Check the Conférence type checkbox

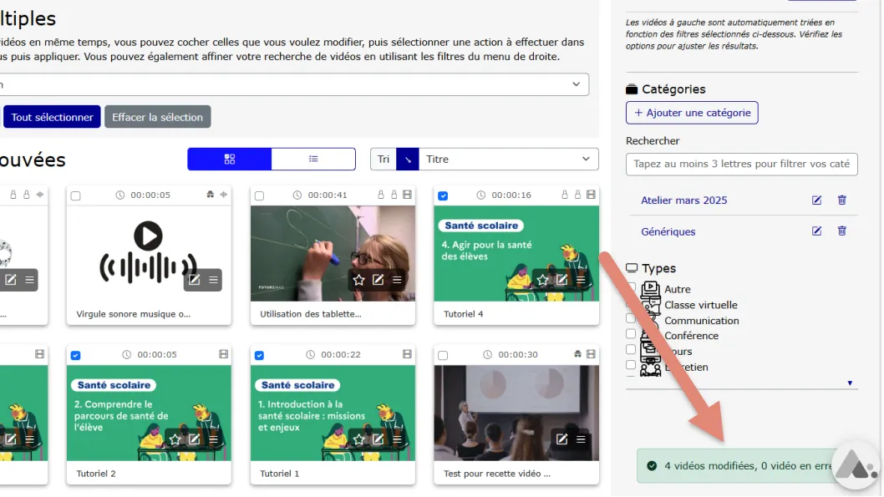pos(631,334)
